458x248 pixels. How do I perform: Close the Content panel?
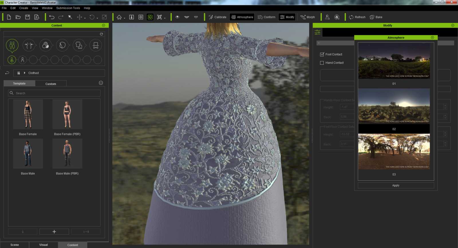104,25
